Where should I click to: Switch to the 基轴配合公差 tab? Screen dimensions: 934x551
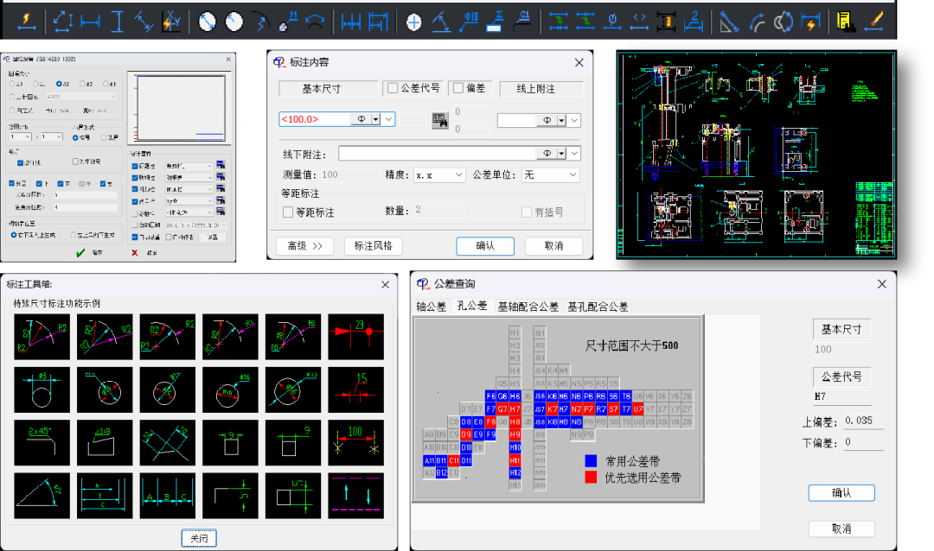(528, 307)
